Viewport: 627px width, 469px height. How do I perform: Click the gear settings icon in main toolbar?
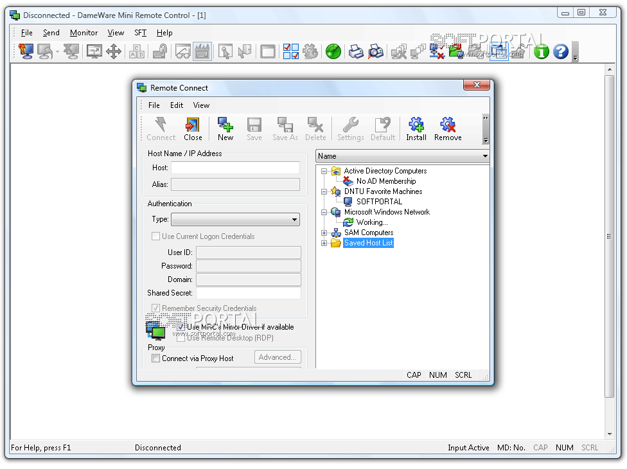tap(310, 51)
